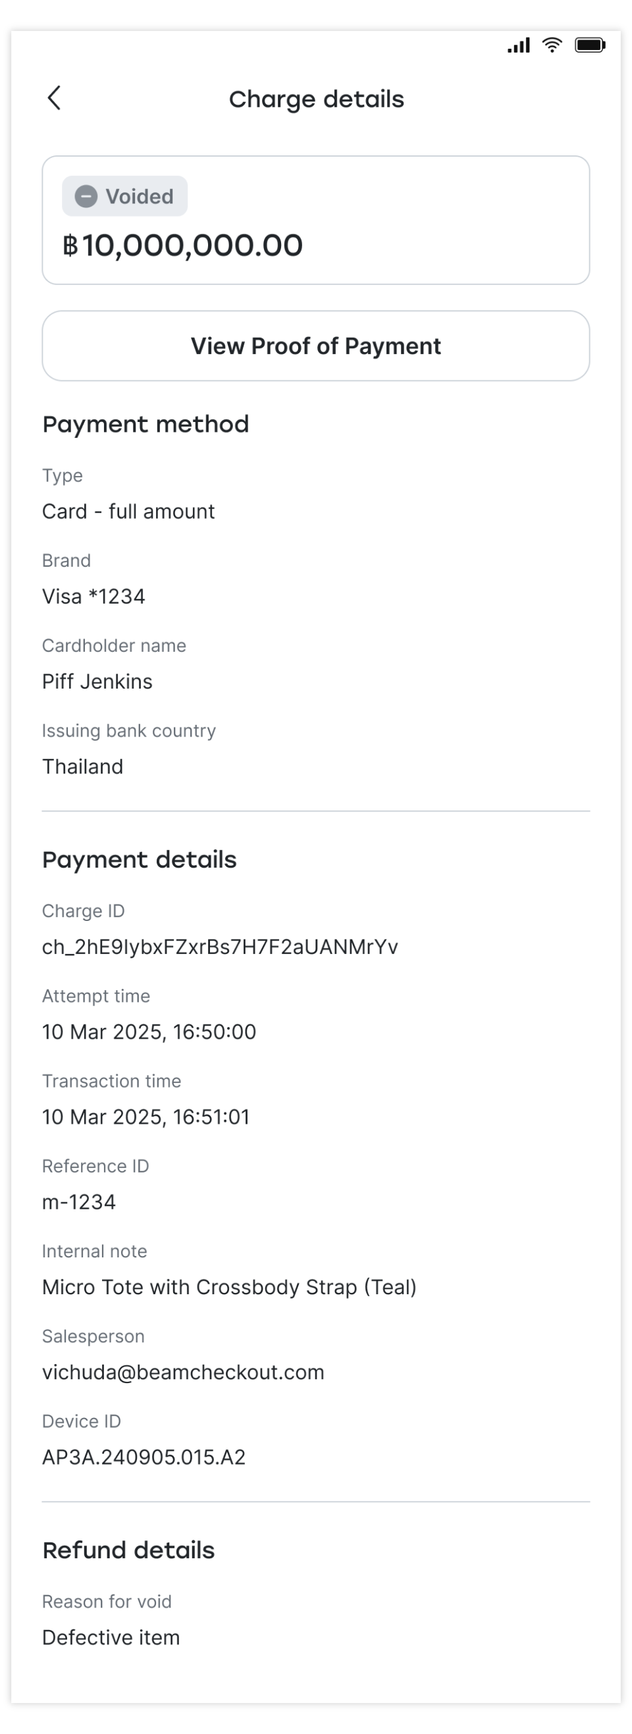The width and height of the screenshot is (632, 1734).
Task: Tap the Voided status minus icon
Action: click(x=86, y=197)
